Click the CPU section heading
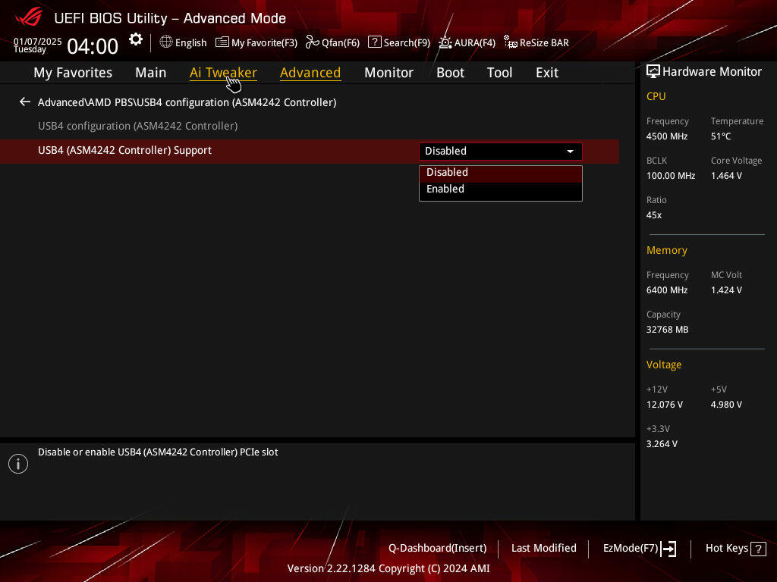This screenshot has height=582, width=777. pyautogui.click(x=656, y=96)
